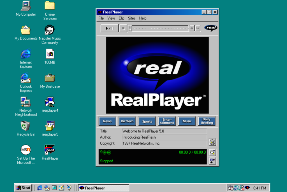Click the rewind button
This screenshot has width=287, height=192.
click(x=192, y=28)
